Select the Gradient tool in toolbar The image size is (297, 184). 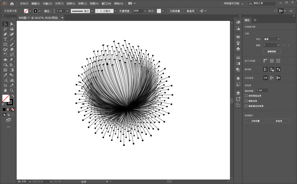(x=12, y=70)
